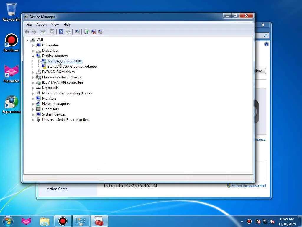Expand the Processors category arrow
The image size is (302, 227).
click(x=33, y=109)
